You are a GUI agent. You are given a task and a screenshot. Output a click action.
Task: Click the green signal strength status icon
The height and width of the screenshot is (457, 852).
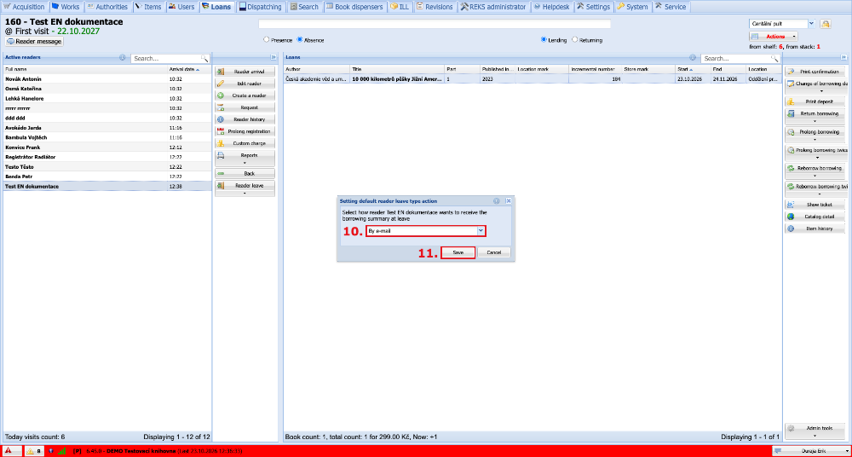pyautogui.click(x=61, y=451)
